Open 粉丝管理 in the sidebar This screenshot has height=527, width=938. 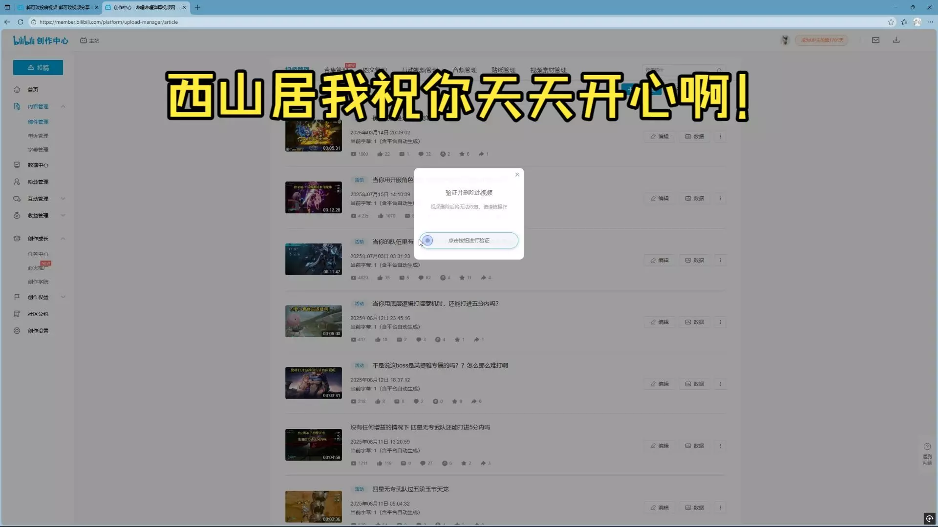point(38,182)
